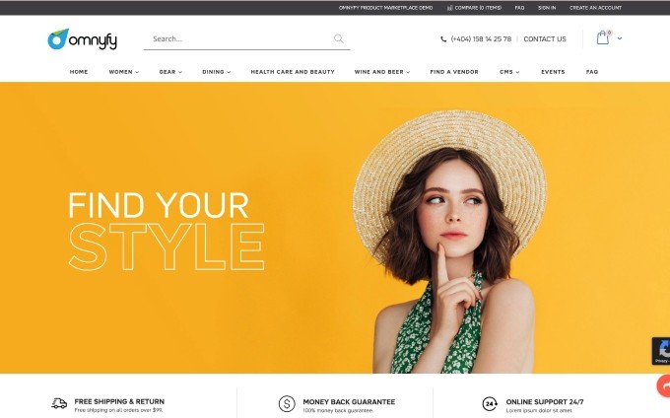Screen dimensions: 670x418
Task: Click Omnyfy Product Marketplace Demo text
Action: point(385,8)
